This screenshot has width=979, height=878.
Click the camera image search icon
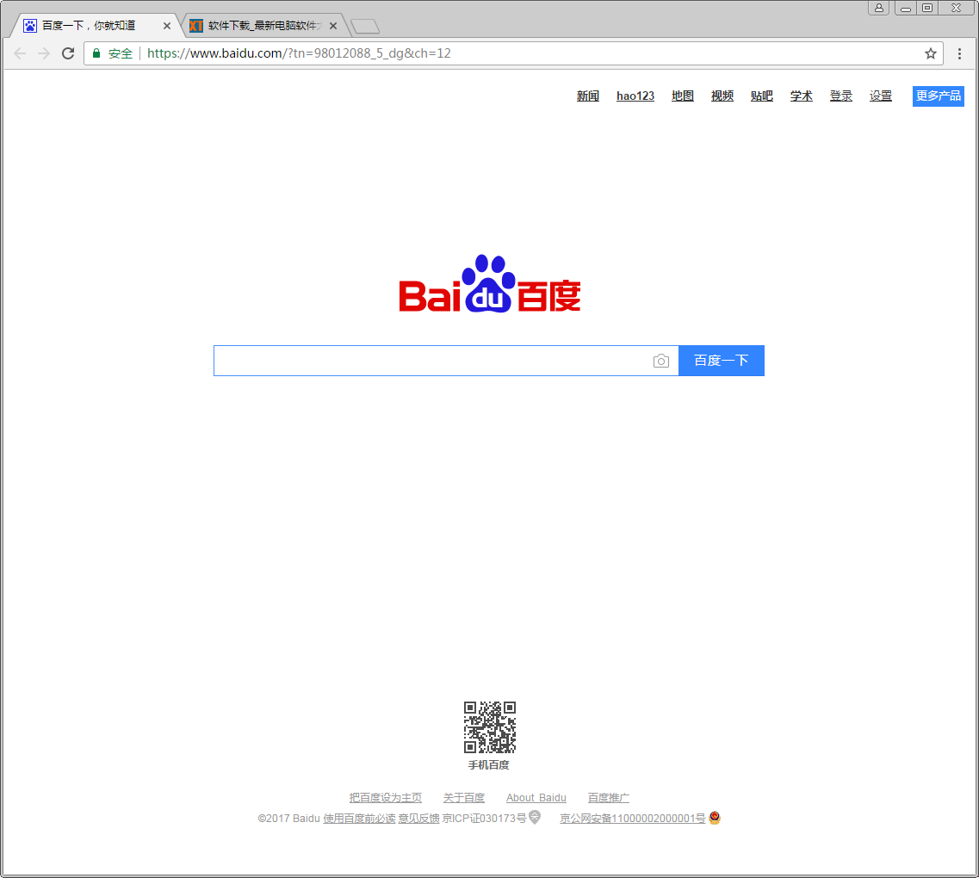point(661,361)
